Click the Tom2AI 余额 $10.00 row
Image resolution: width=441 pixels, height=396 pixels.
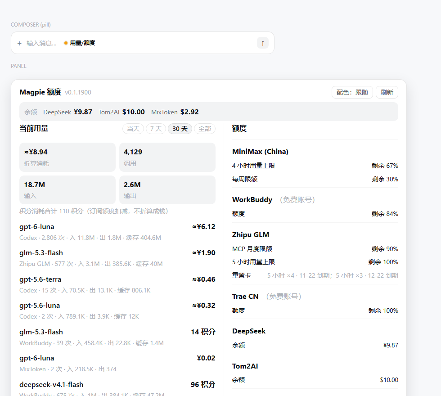[x=315, y=380]
